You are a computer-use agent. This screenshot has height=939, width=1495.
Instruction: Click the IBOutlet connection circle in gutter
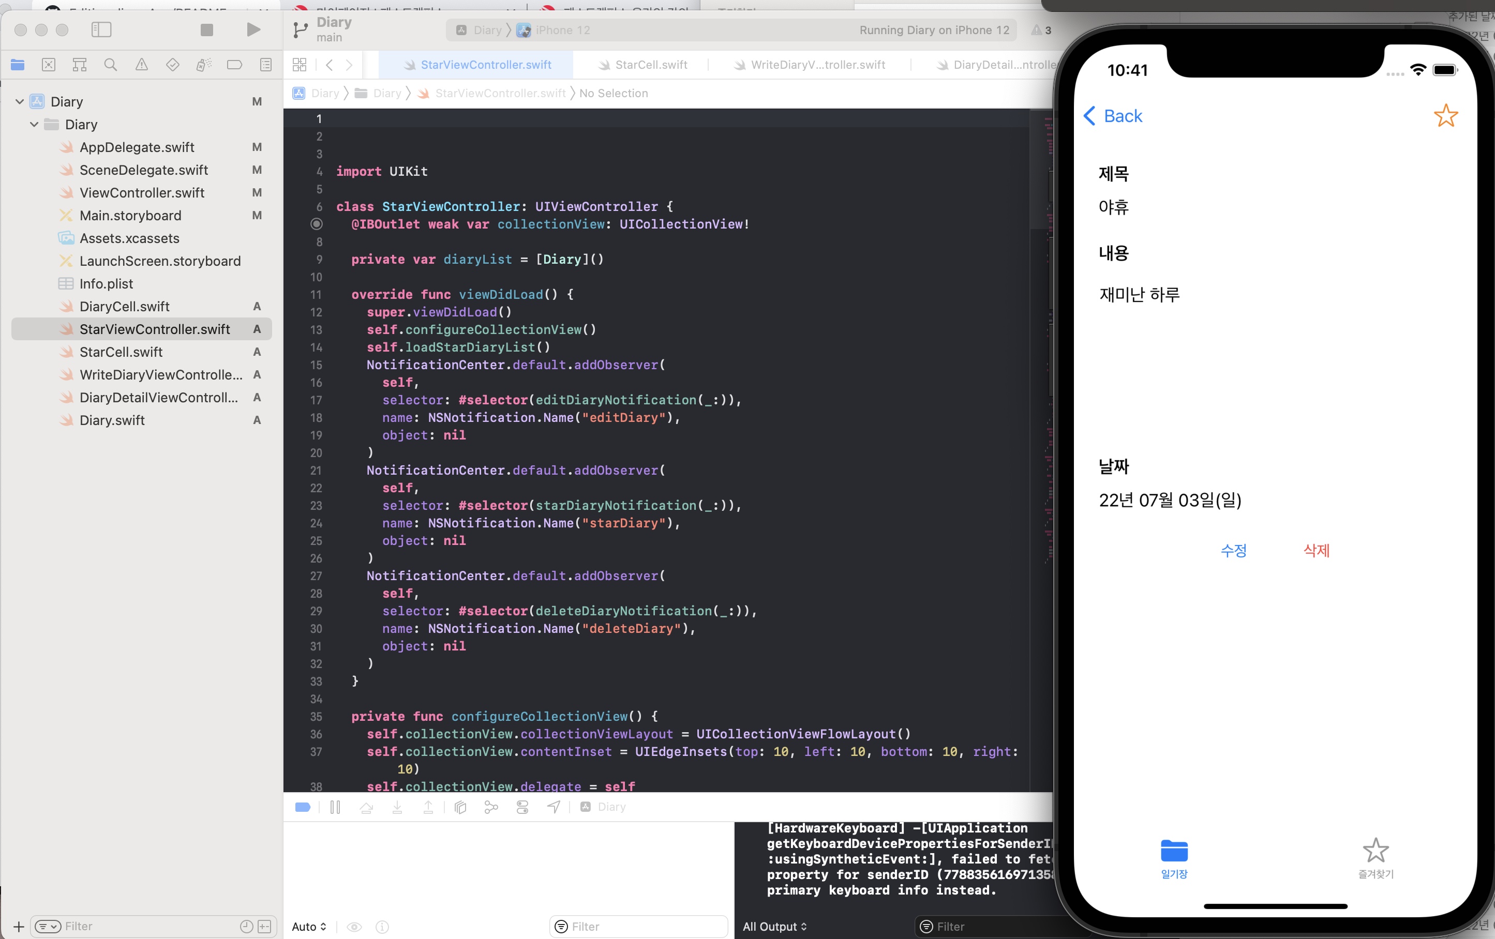point(317,224)
